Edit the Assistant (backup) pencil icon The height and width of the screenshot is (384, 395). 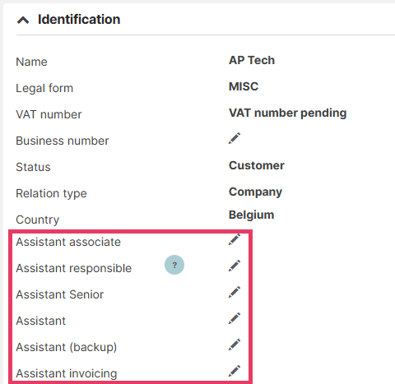235,345
